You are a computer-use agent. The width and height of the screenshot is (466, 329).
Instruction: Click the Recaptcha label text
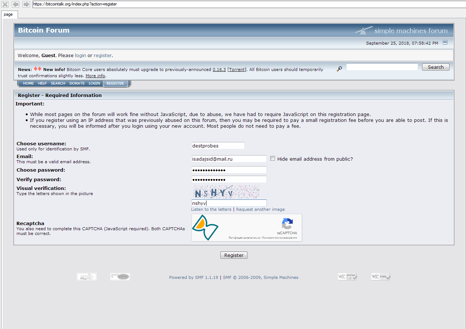point(30,223)
